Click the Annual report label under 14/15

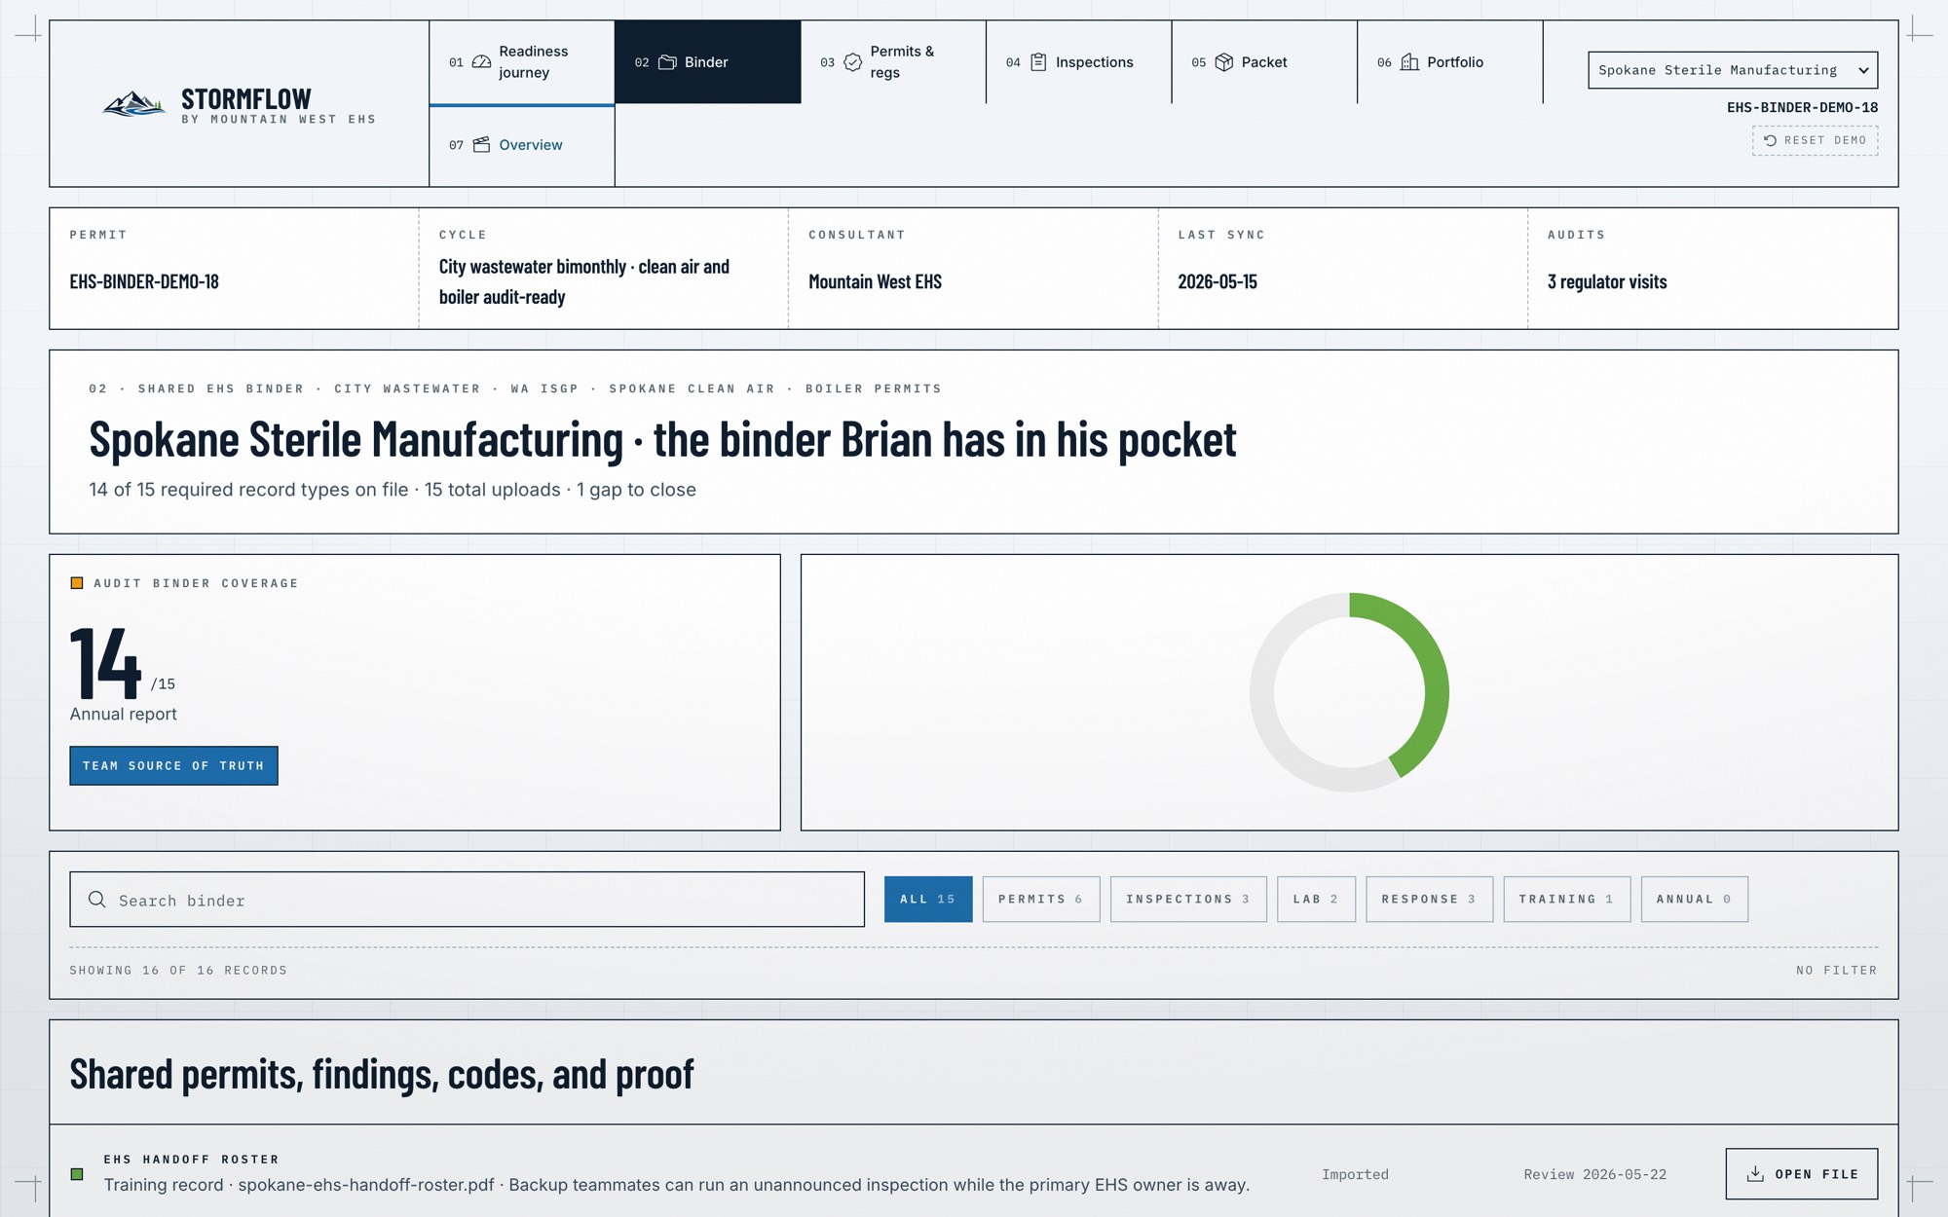124,714
